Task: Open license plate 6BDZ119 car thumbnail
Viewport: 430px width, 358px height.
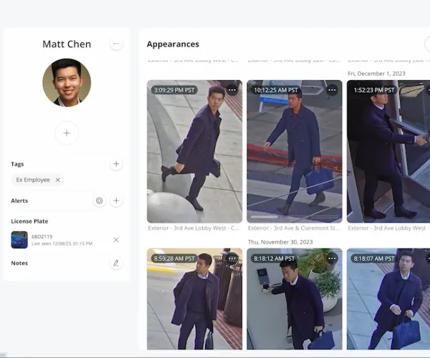Action: (19, 240)
